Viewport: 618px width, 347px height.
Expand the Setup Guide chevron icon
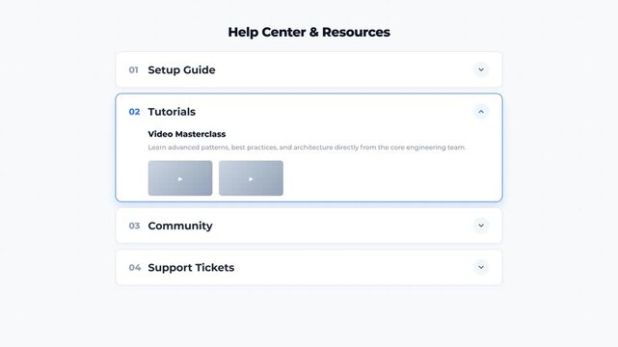pos(481,69)
